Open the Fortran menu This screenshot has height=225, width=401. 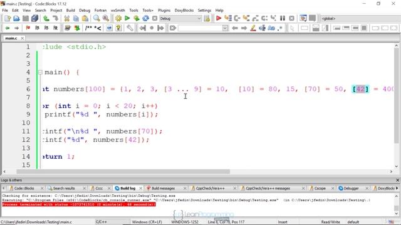point(100,11)
